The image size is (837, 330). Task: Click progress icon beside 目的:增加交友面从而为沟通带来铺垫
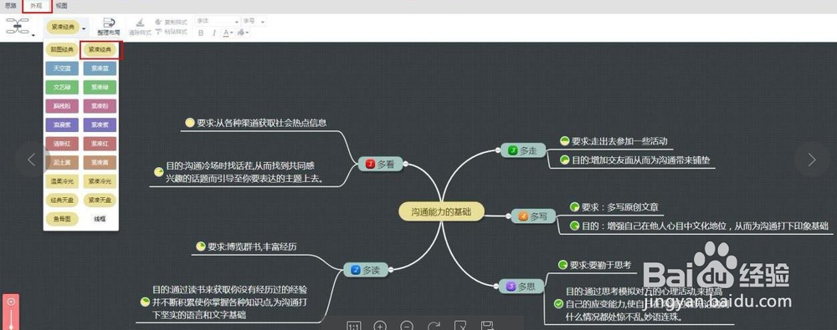(x=564, y=160)
